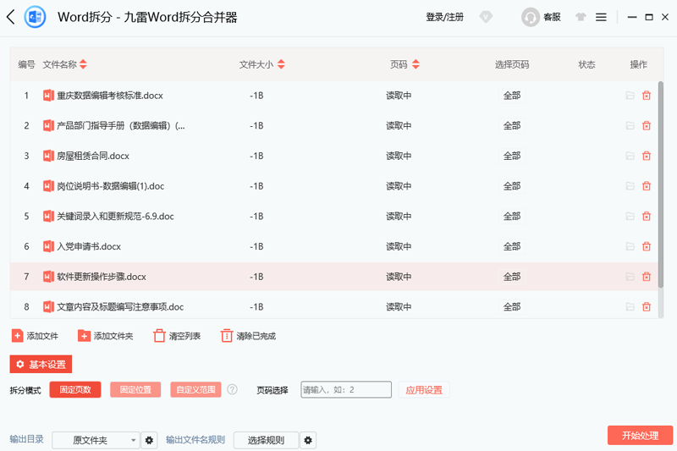Delete row 1 重庆数据编辑考核标准.docx
677x451 pixels.
647,96
